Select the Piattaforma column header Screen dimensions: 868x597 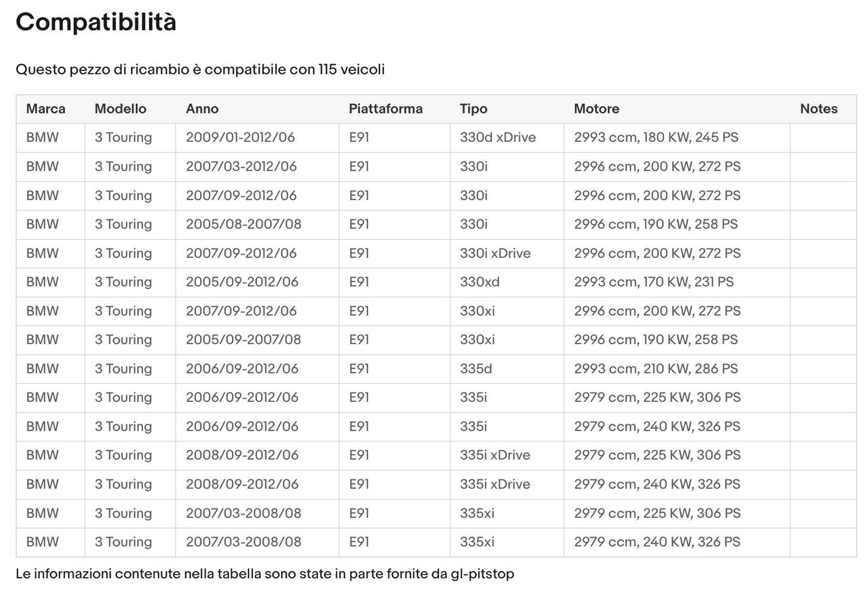tap(386, 109)
